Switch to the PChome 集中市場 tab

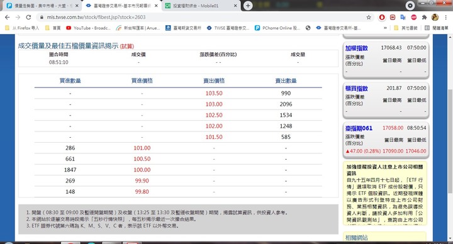pyautogui.click(x=42, y=6)
